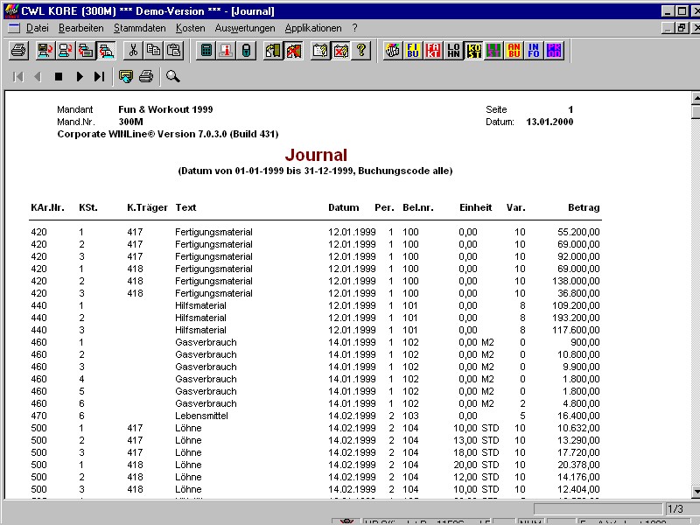Viewport: 700px width, 525px height.
Task: Click the Cut scissors icon
Action: [133, 51]
